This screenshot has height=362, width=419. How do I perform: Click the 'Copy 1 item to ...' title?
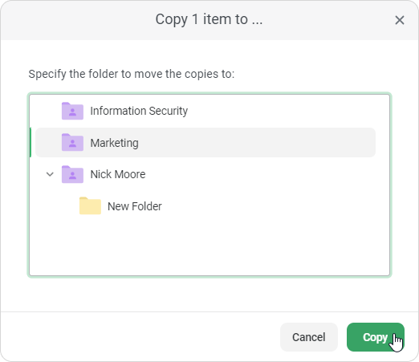(x=209, y=19)
